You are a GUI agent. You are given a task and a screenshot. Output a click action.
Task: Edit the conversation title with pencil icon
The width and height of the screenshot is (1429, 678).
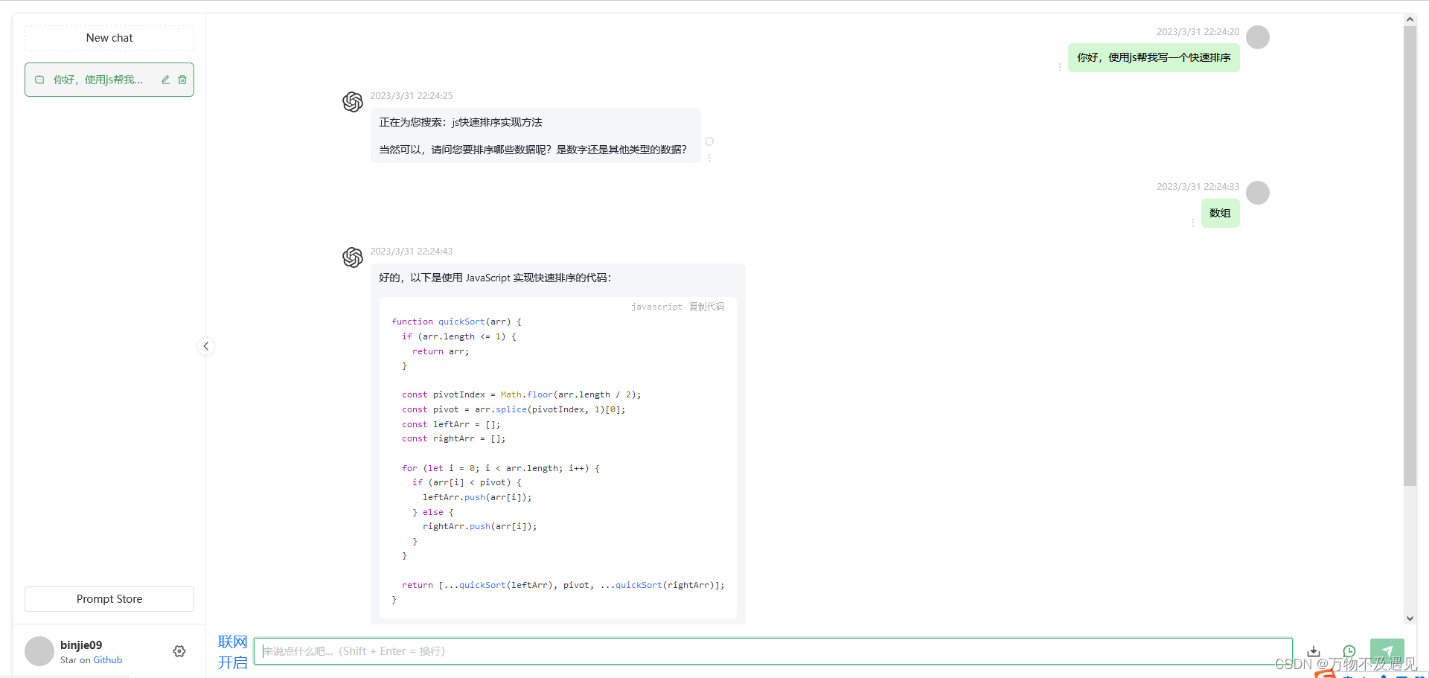tap(165, 80)
